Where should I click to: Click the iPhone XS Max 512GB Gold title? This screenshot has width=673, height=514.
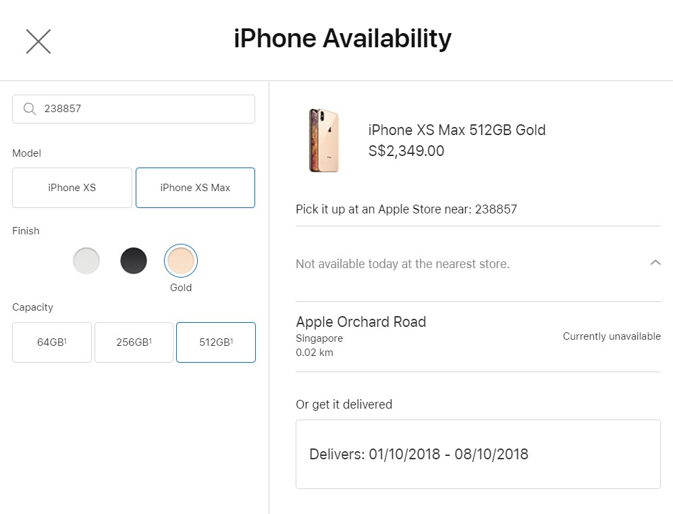(457, 130)
